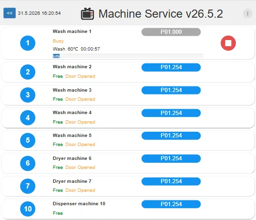Click 'Door Opened' status on Wash machine 5
256x220 pixels.
tap(80, 145)
